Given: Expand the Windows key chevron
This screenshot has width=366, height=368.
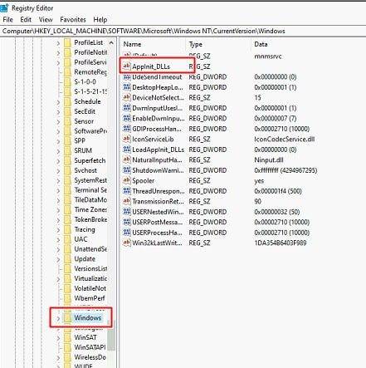Looking at the screenshot, I should click(x=58, y=318).
